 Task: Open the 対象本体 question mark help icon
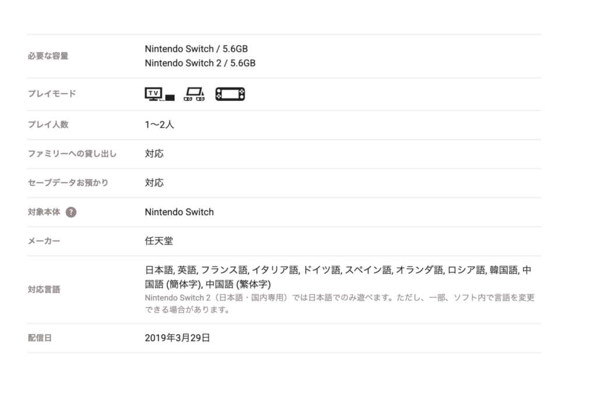71,213
